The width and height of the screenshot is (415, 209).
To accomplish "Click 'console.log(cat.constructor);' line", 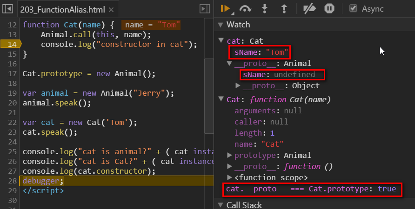I will pos(89,171).
